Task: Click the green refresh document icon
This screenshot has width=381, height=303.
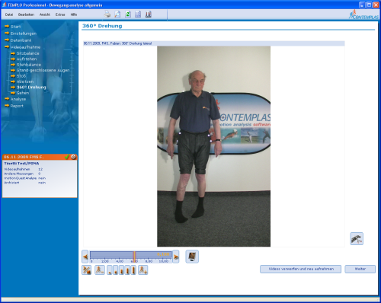Action: (128, 14)
